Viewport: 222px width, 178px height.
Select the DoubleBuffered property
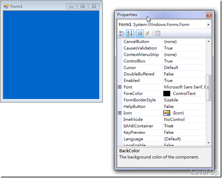(139, 74)
